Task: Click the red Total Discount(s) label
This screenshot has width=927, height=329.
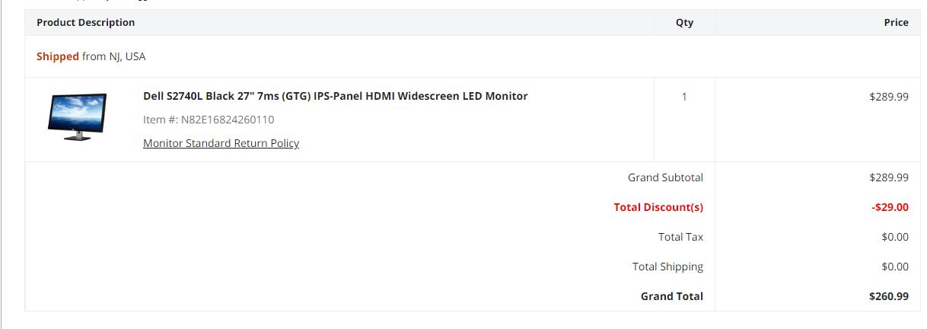Action: [658, 207]
